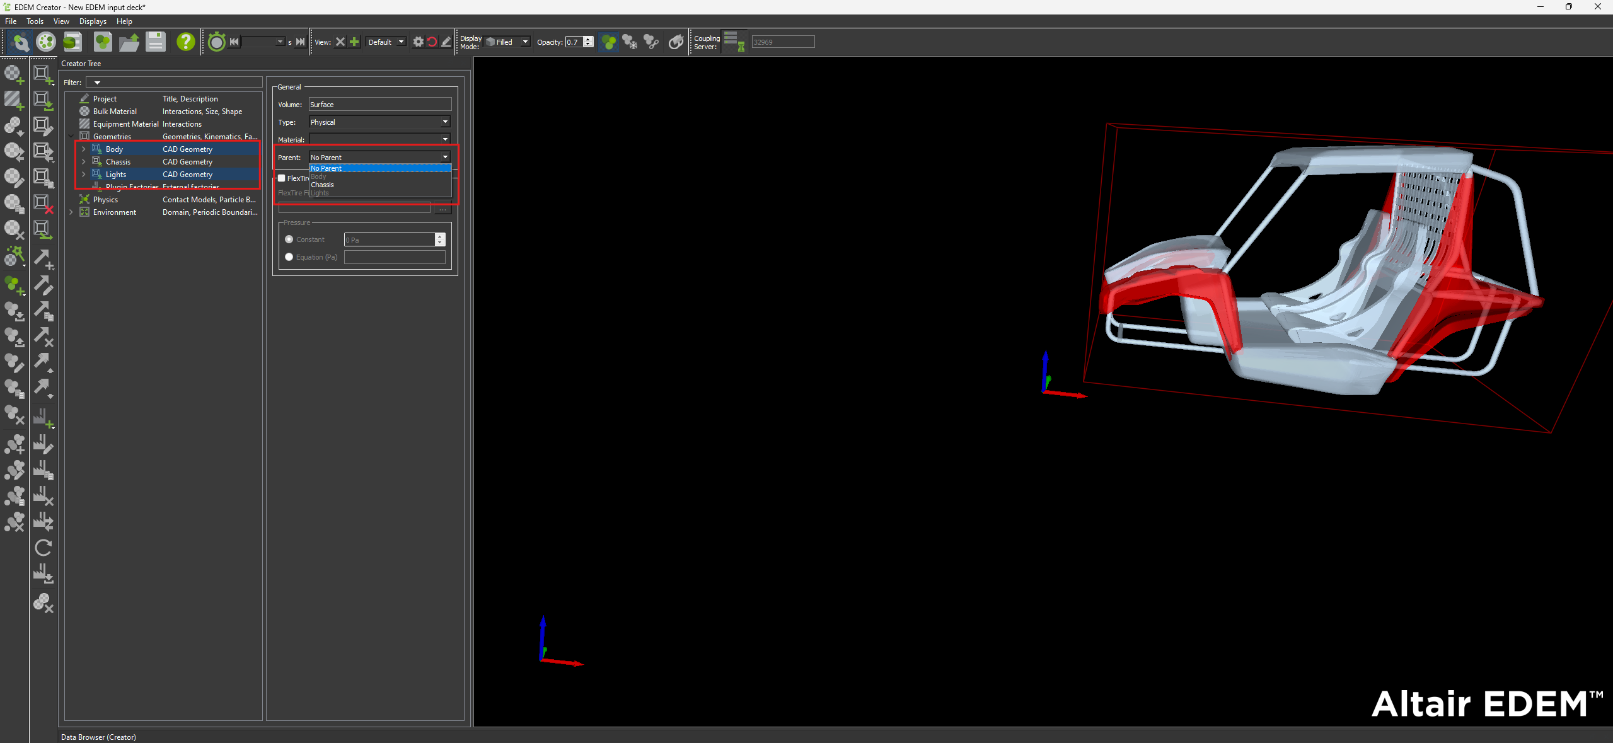Click the delete geometry red X icon
Viewport: 1613px width, 743px height.
pos(43,204)
